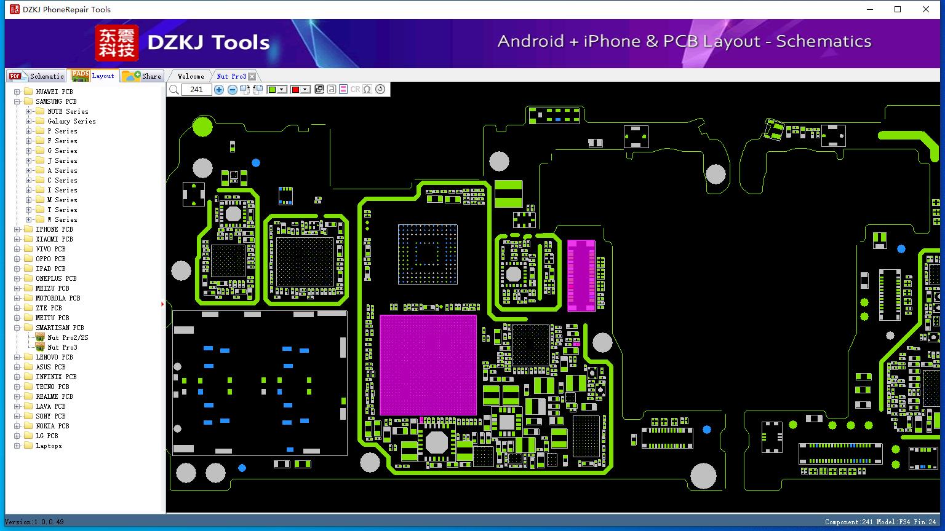This screenshot has height=531, width=945.
Task: Expand the A Series node
Action: coord(28,170)
